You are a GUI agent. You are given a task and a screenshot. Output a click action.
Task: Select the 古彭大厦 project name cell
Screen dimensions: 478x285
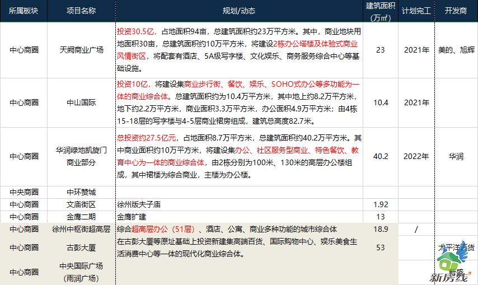coord(81,247)
